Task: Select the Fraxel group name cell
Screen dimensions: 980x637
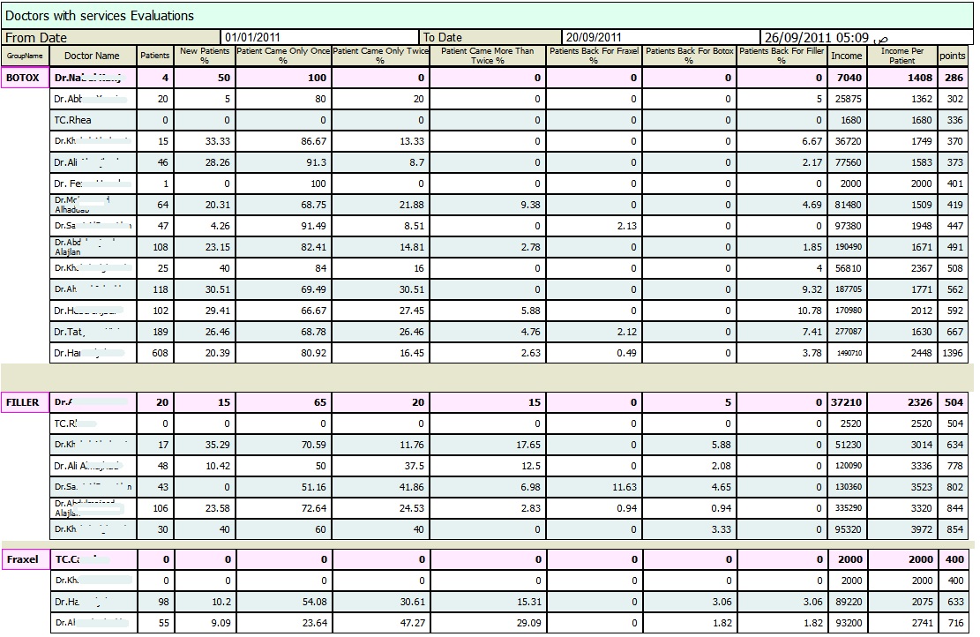Action: [x=25, y=559]
